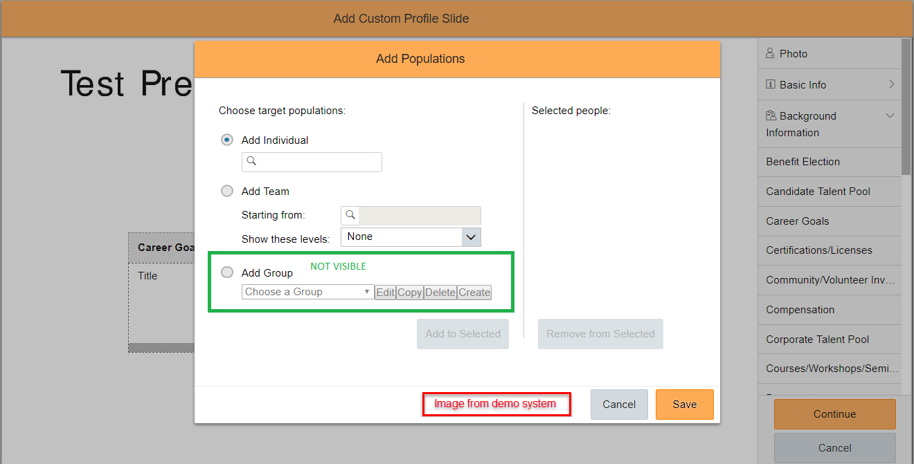This screenshot has height=464, width=914.
Task: Select Career Goals in the side list
Action: (x=830, y=221)
